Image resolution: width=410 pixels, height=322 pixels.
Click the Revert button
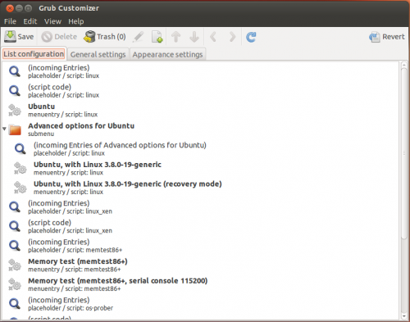point(387,37)
